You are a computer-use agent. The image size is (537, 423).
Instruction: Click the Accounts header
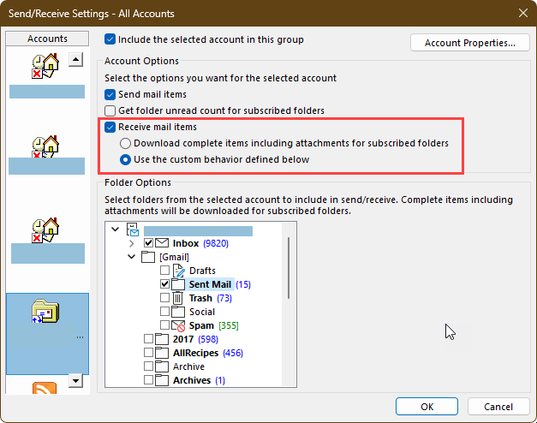[x=47, y=39]
